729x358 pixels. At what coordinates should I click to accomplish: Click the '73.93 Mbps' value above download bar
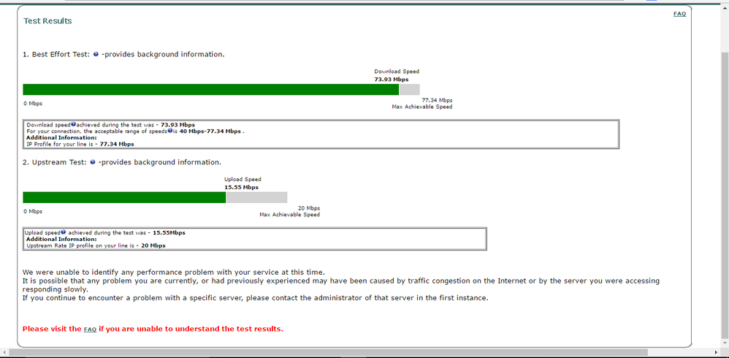pos(392,80)
